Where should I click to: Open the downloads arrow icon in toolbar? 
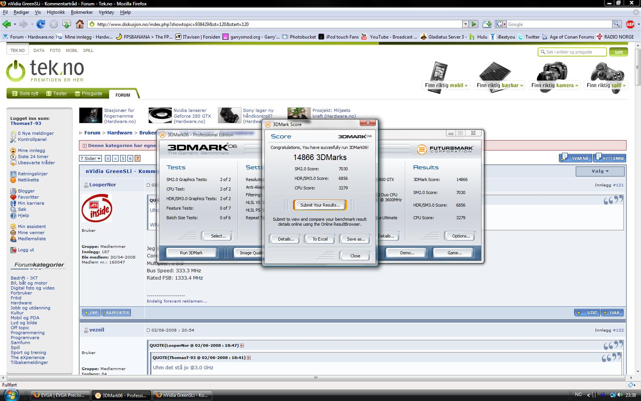[67, 24]
